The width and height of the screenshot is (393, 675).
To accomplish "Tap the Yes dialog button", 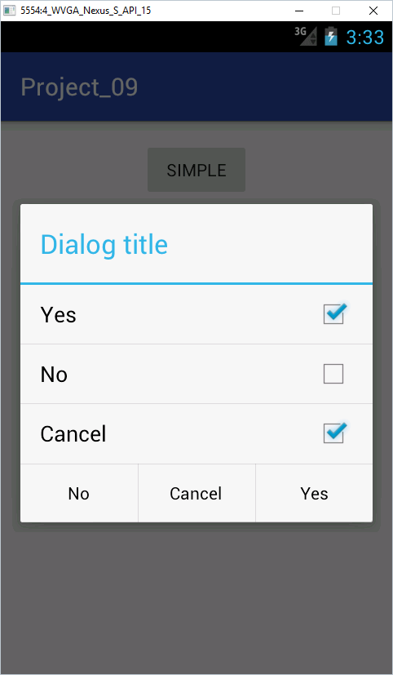I will coord(314,493).
